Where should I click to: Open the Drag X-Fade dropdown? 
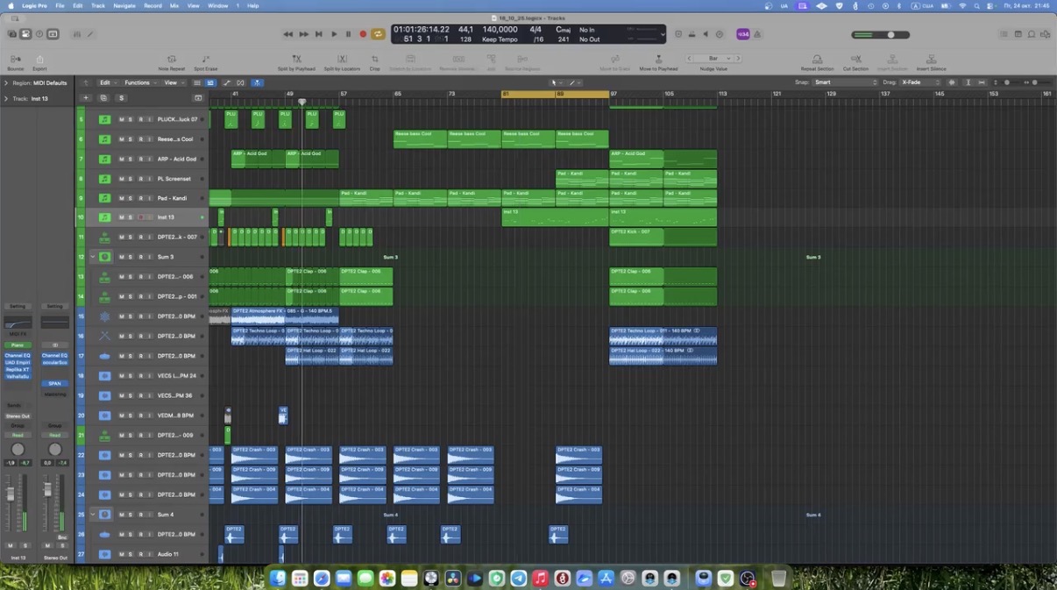coord(919,82)
